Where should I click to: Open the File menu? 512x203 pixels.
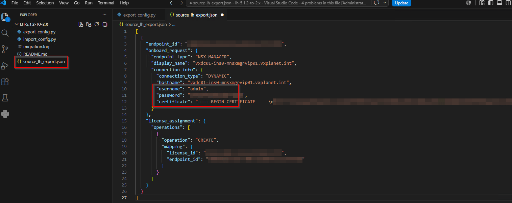15,3
